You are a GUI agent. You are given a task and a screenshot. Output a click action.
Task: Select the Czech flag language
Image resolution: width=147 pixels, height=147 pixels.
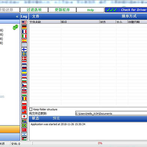click(x=24, y=85)
